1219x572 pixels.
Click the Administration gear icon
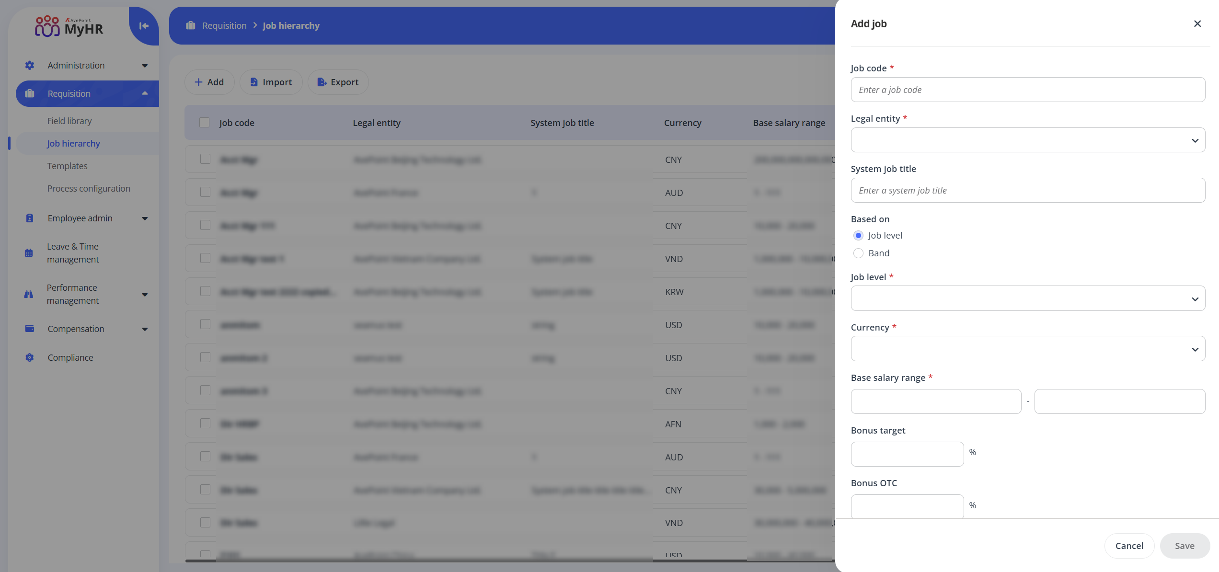[30, 65]
